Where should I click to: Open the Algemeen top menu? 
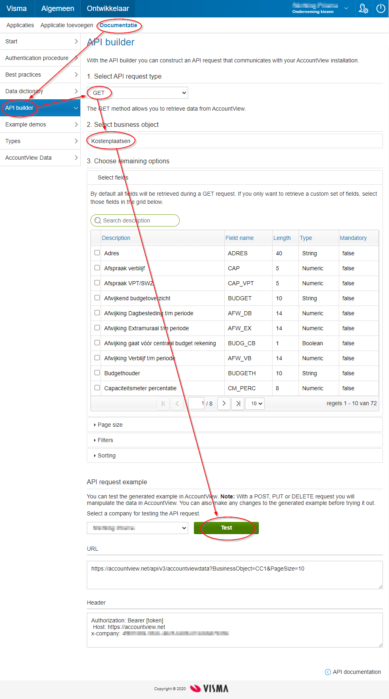[x=58, y=9]
